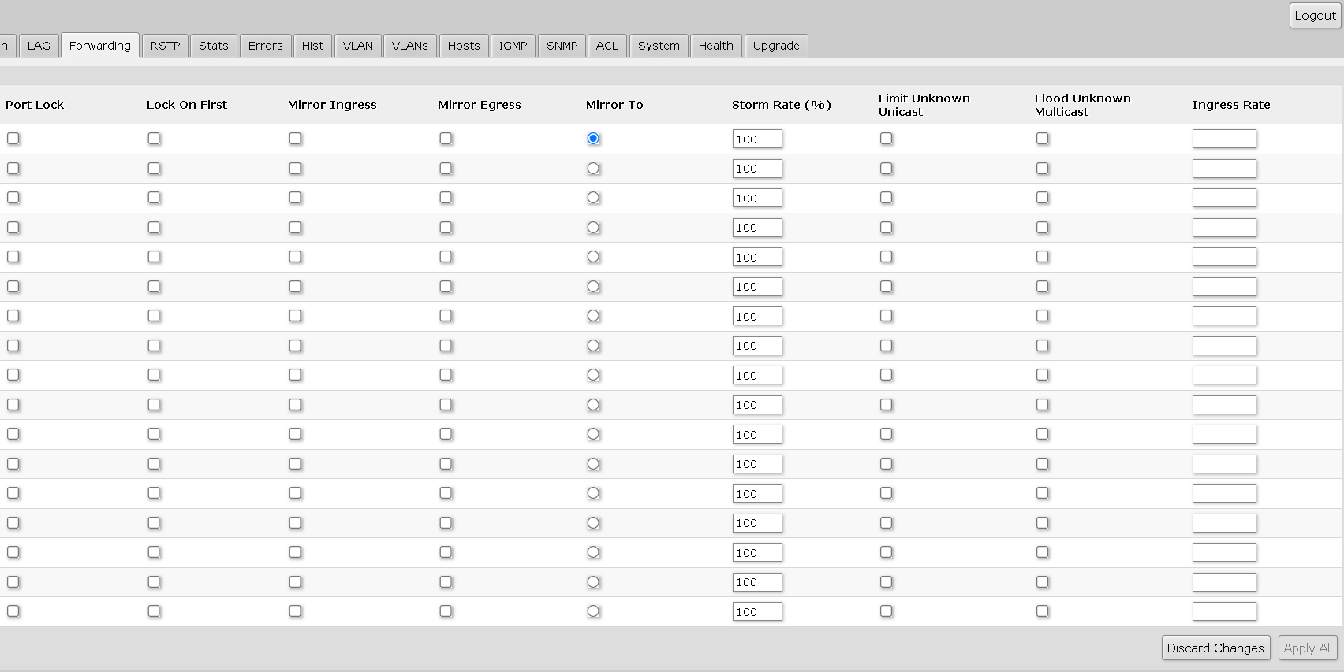This screenshot has height=672, width=1344.
Task: Open the RSTP tab
Action: tap(165, 46)
